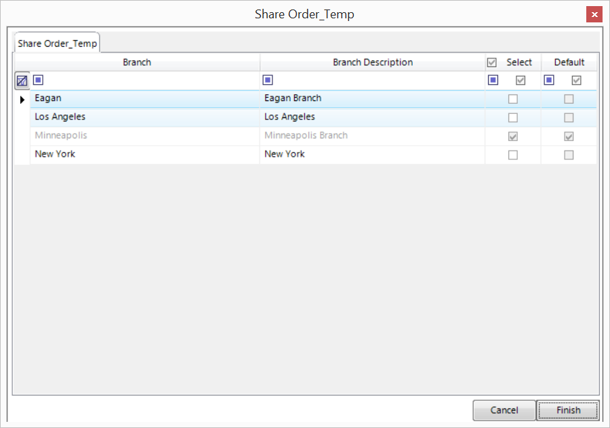Open the Default column filter operator icon
This screenshot has height=428, width=610.
[549, 80]
